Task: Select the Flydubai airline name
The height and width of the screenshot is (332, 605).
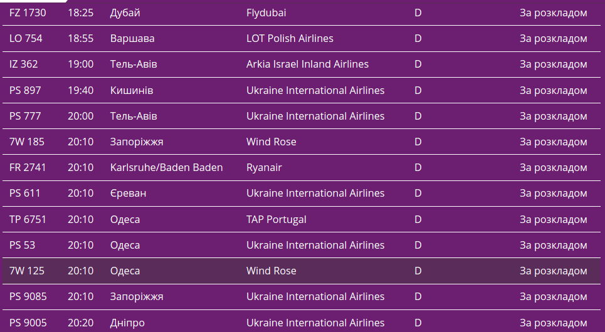Action: [x=266, y=13]
